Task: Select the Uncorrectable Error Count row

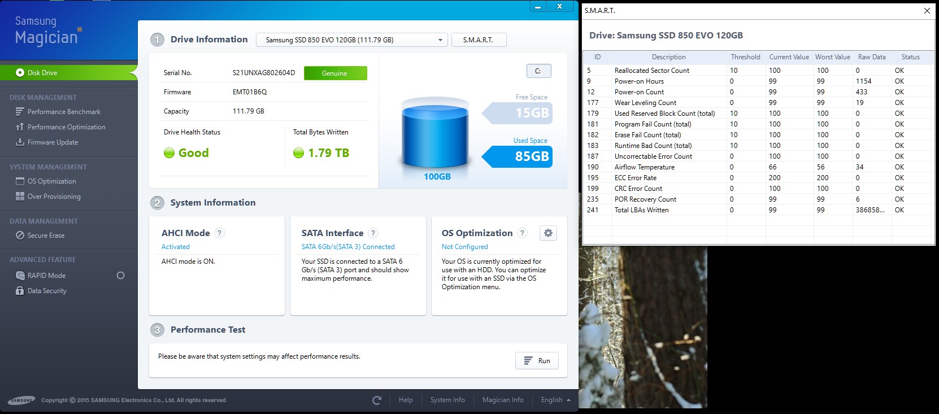Action: (x=758, y=156)
